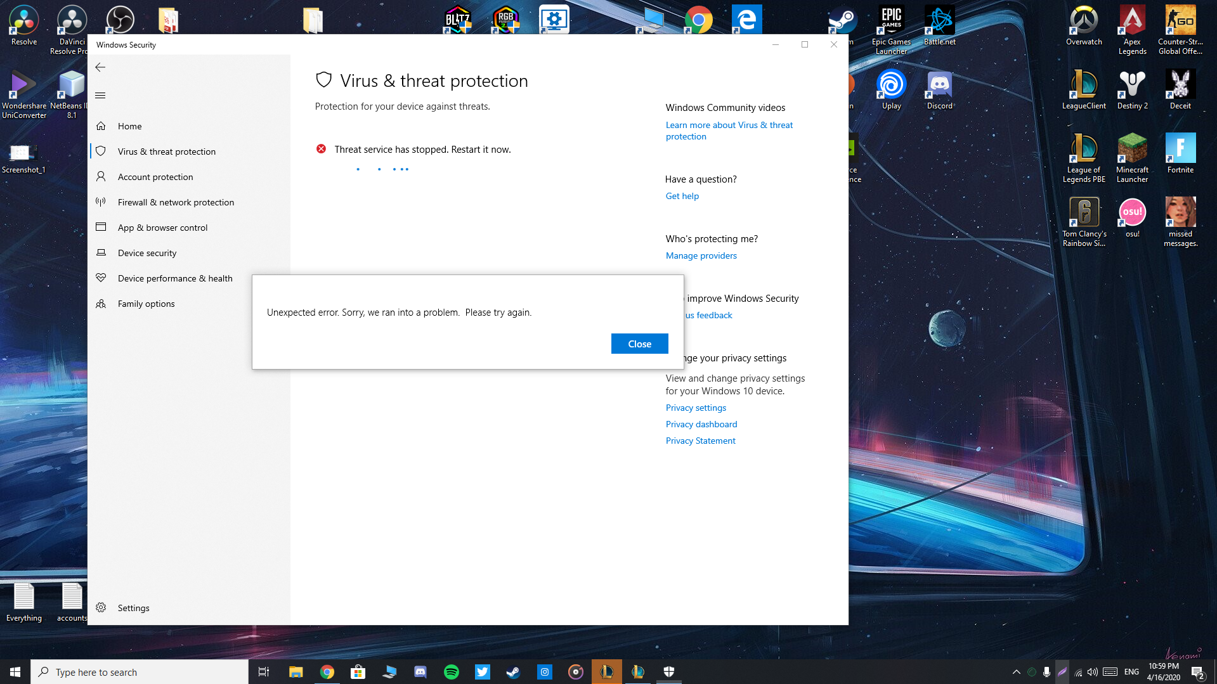Open Wondershare UniConverter desktop icon
Image resolution: width=1217 pixels, height=684 pixels.
coord(24,94)
